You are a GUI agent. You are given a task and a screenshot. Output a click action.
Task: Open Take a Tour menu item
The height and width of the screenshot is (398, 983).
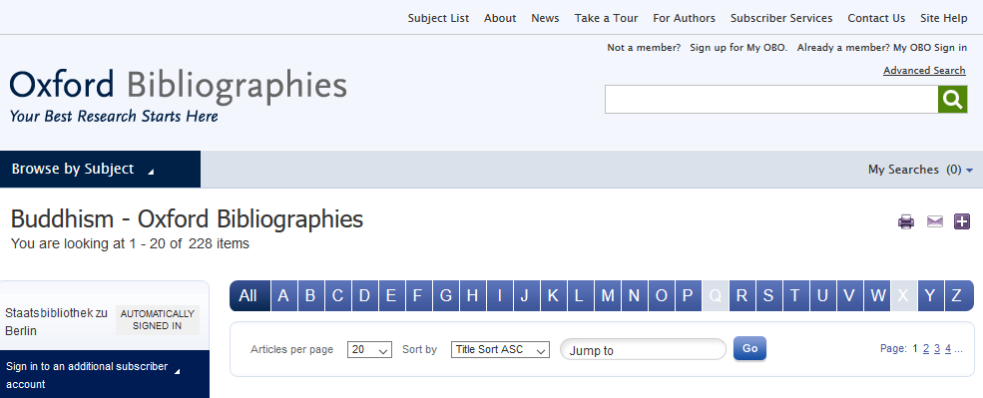click(606, 18)
